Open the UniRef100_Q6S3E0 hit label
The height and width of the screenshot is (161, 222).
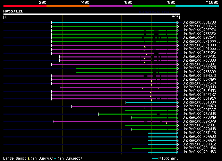tap(199, 34)
